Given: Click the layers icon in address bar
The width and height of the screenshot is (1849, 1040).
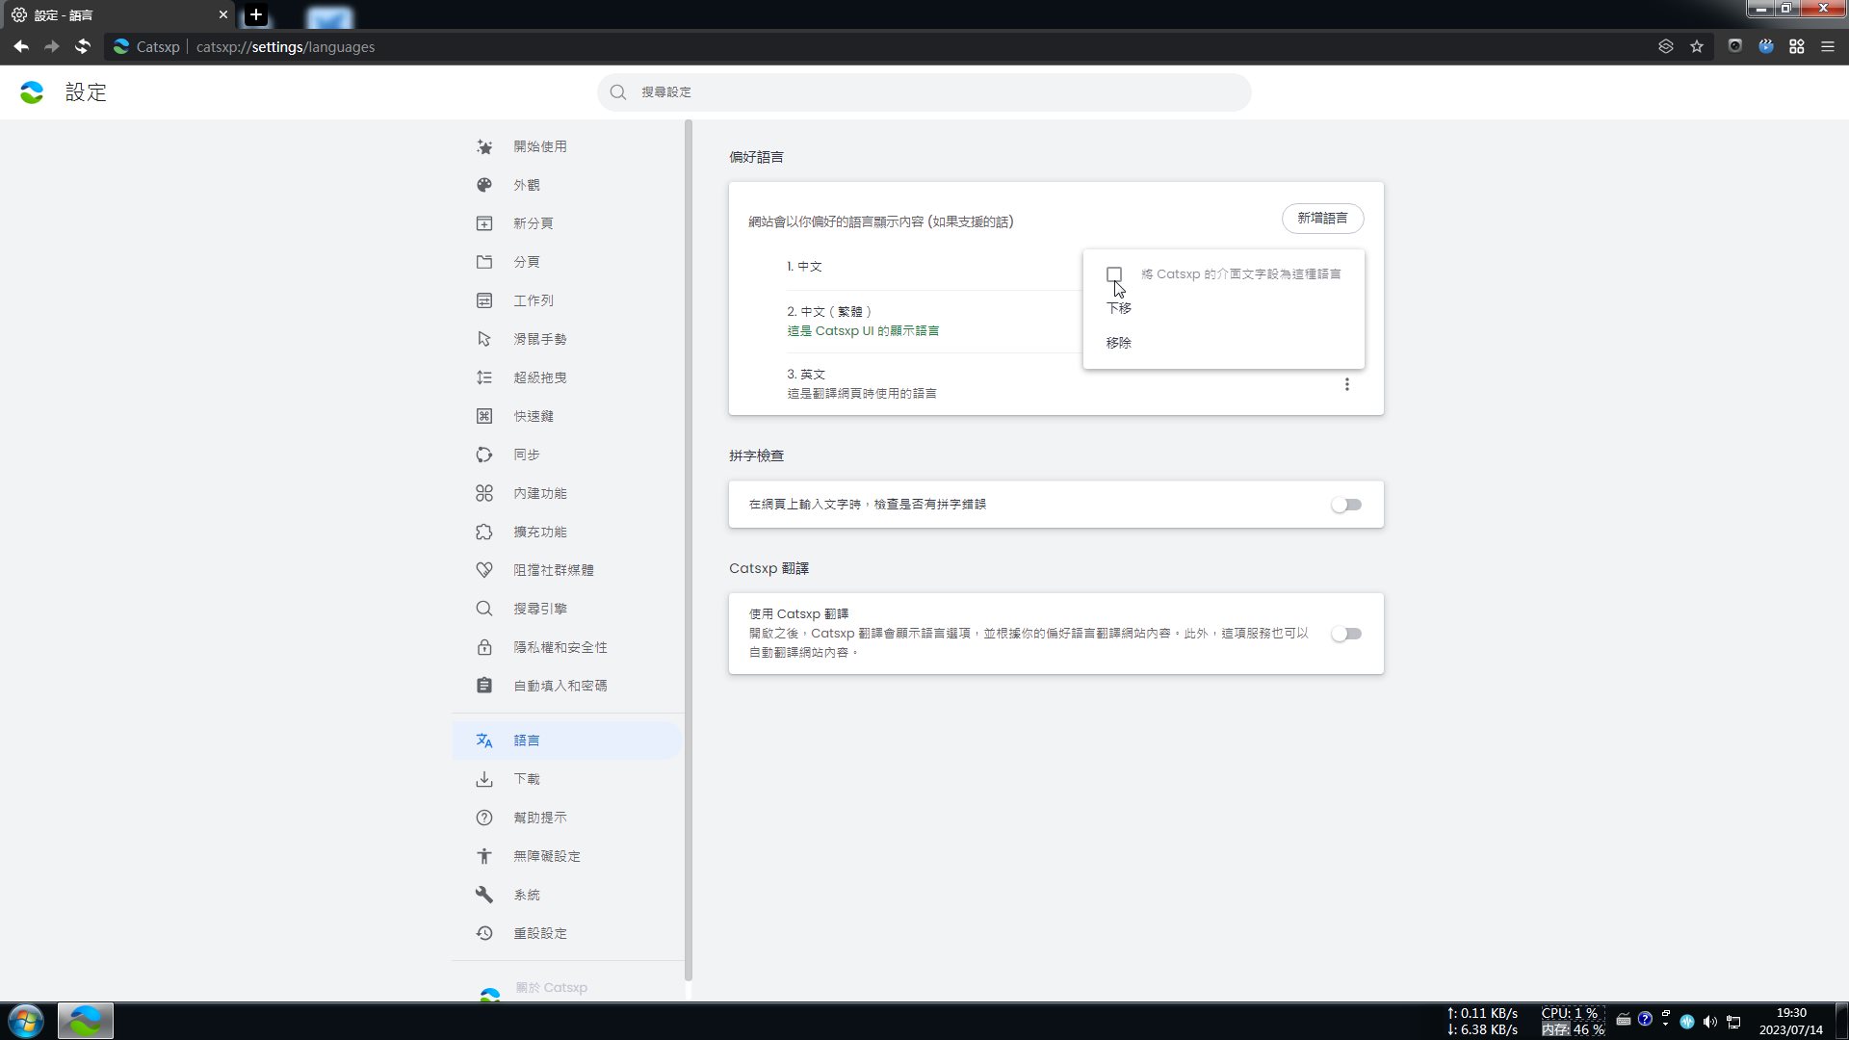Looking at the screenshot, I should tap(1666, 46).
